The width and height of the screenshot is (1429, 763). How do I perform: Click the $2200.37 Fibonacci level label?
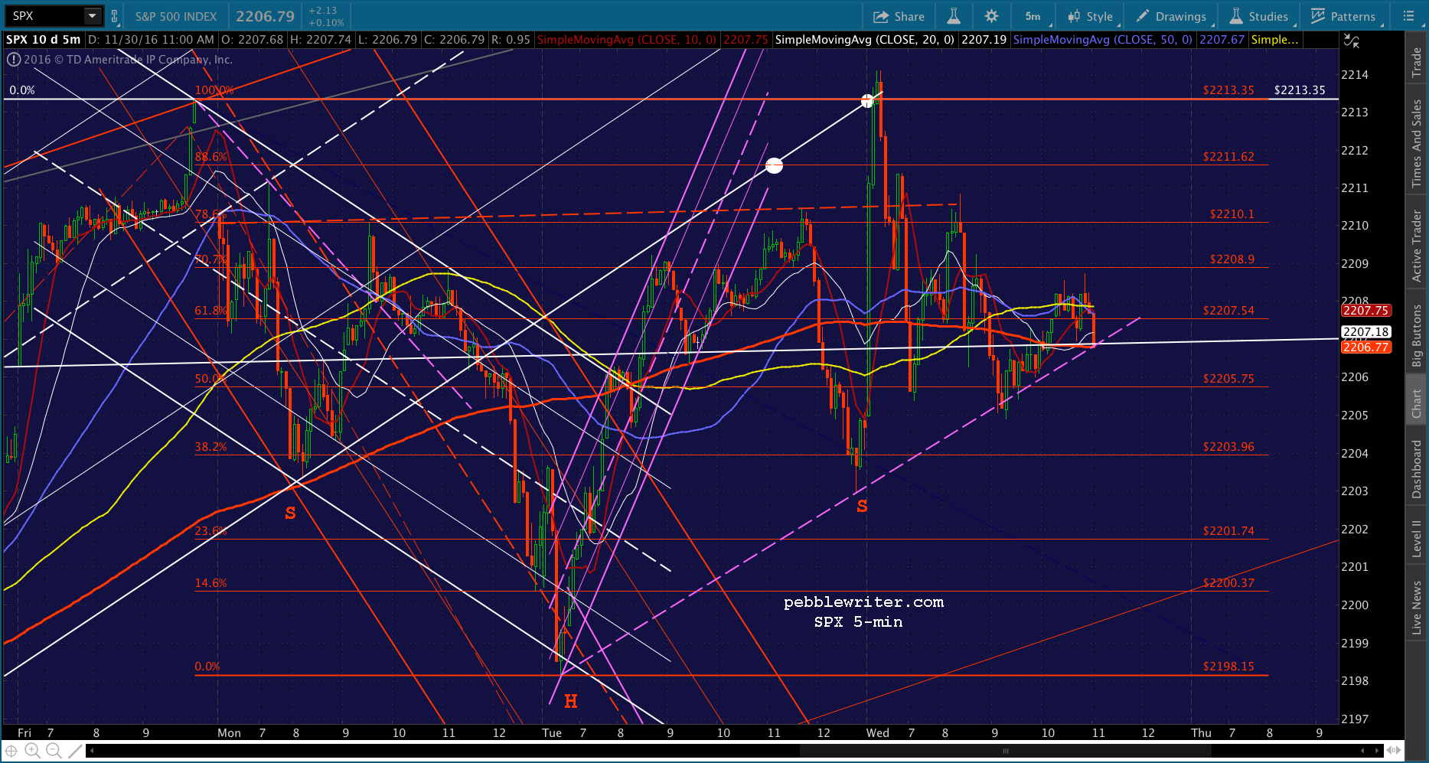[1228, 583]
